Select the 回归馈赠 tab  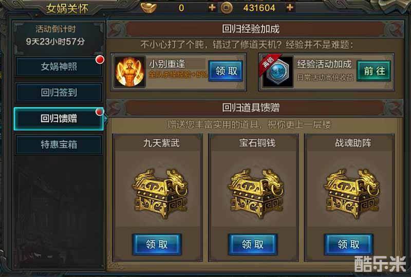[59, 119]
